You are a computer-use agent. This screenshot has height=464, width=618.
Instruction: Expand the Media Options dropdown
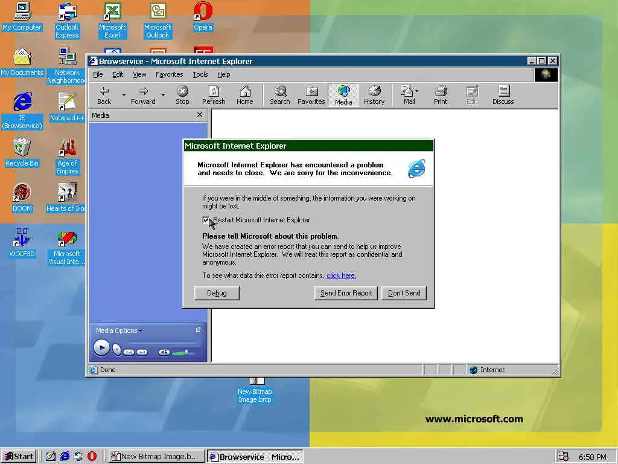119,330
